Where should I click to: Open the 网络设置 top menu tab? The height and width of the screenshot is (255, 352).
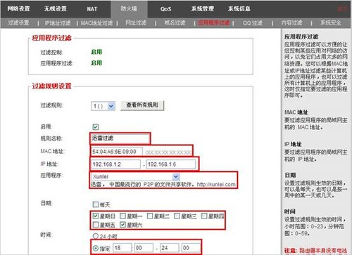point(18,8)
